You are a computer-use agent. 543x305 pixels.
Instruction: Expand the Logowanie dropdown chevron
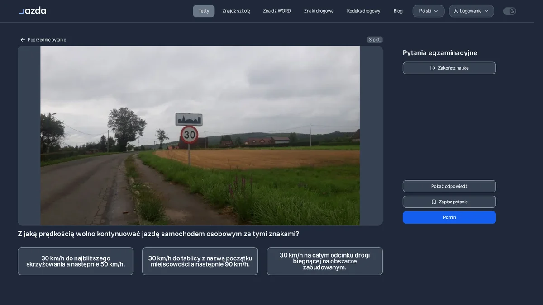pos(486,11)
